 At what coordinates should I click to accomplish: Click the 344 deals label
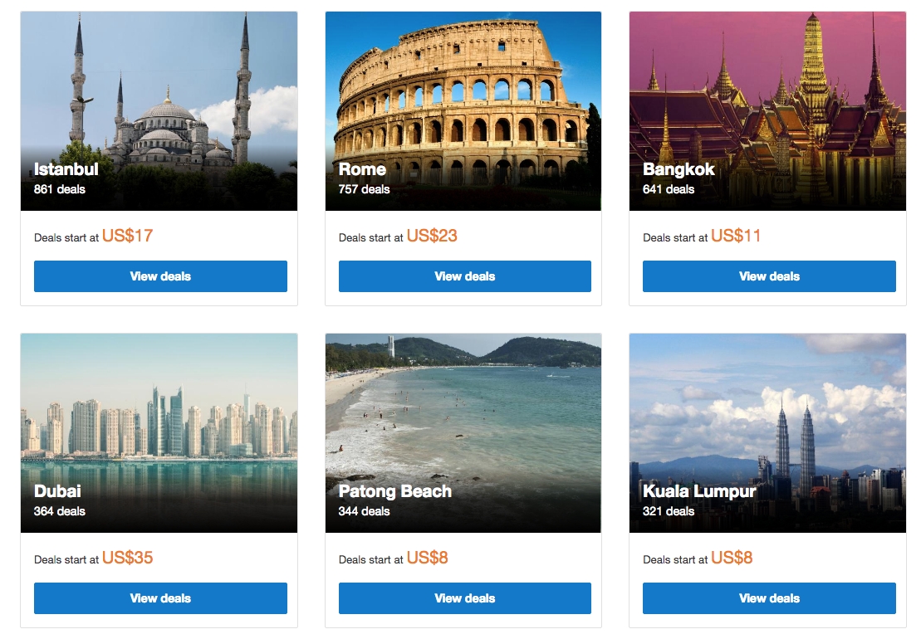point(365,511)
